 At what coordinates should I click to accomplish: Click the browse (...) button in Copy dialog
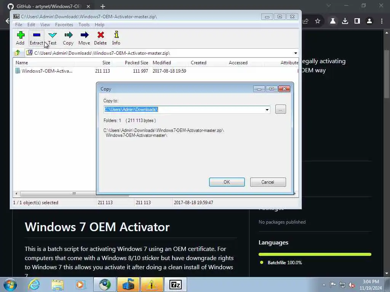pyautogui.click(x=281, y=109)
